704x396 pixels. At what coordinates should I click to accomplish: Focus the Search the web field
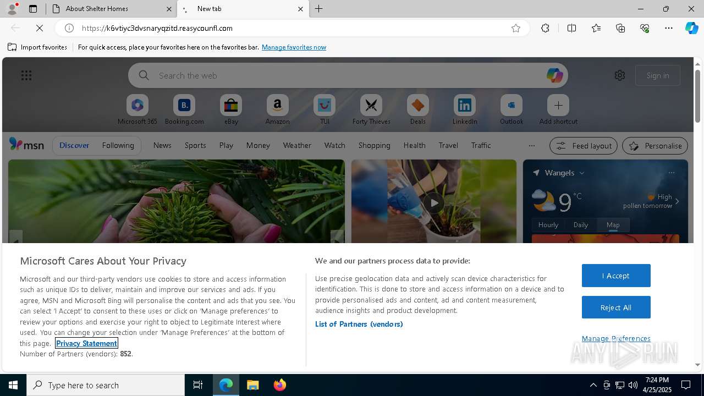pos(348,75)
